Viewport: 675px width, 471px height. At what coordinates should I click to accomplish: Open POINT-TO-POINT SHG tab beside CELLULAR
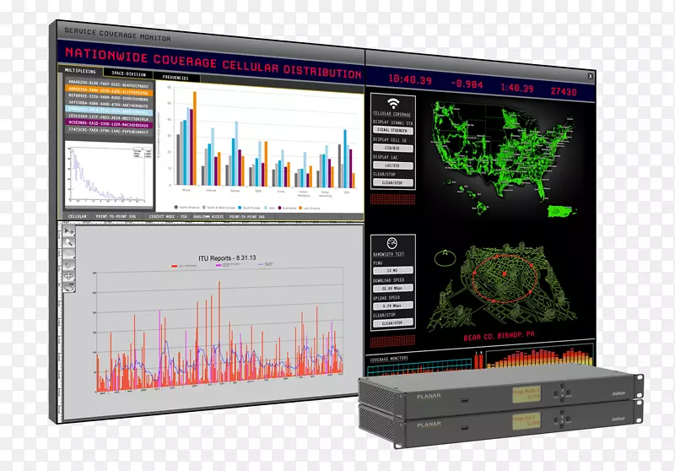(116, 216)
